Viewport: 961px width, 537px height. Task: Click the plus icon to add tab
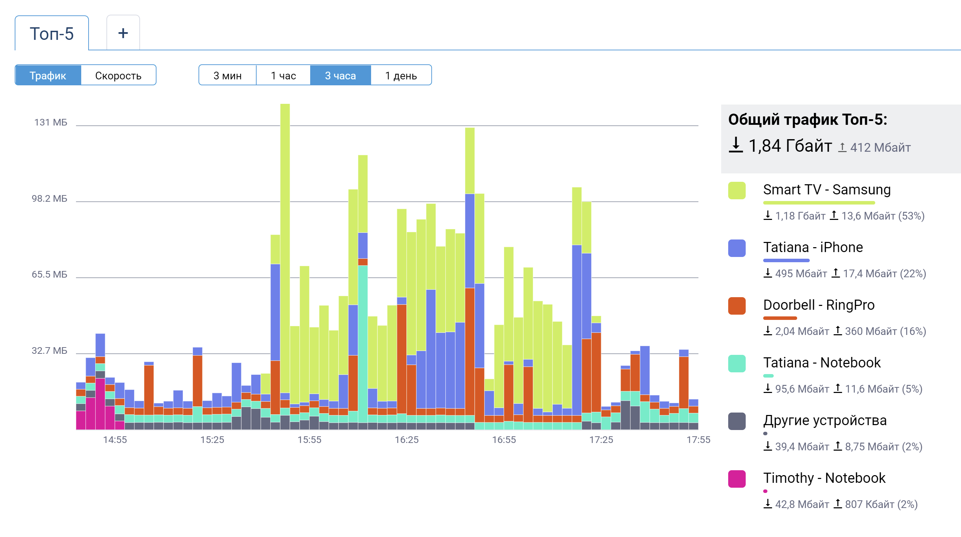tap(123, 33)
